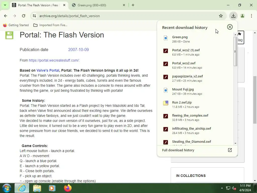257x193 pixels.
Task: Click the Green.png image file icon
Action: 166,38
